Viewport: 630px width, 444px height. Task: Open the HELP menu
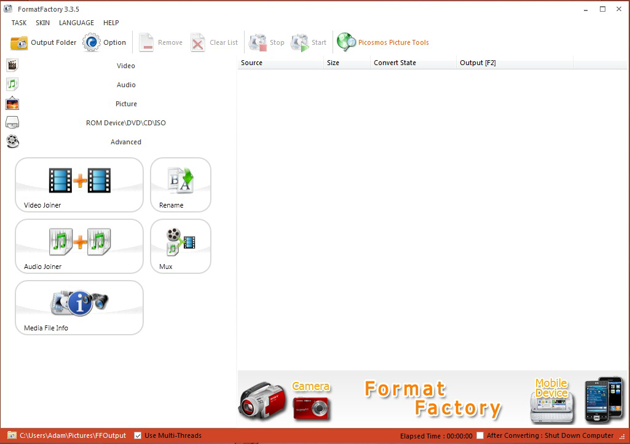click(x=111, y=23)
